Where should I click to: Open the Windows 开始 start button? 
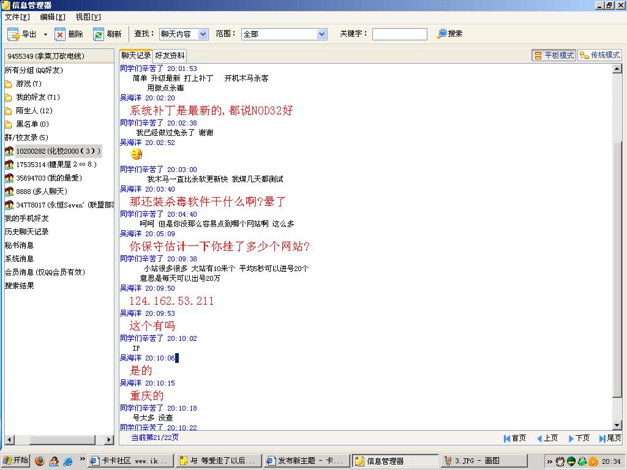click(15, 460)
